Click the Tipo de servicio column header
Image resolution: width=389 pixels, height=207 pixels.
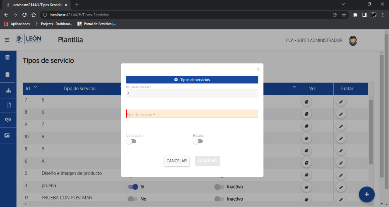[x=79, y=89]
